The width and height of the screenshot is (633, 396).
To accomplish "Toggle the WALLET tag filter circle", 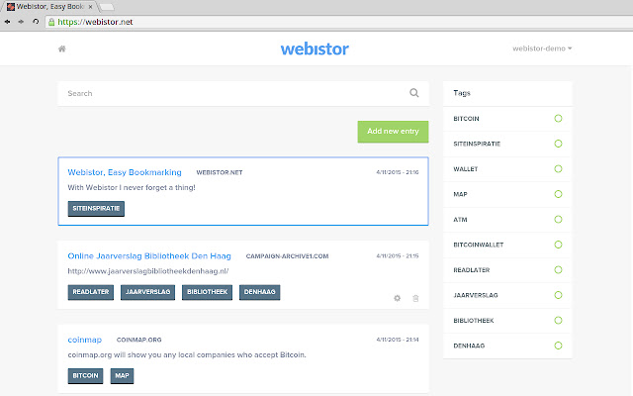I will tap(558, 169).
